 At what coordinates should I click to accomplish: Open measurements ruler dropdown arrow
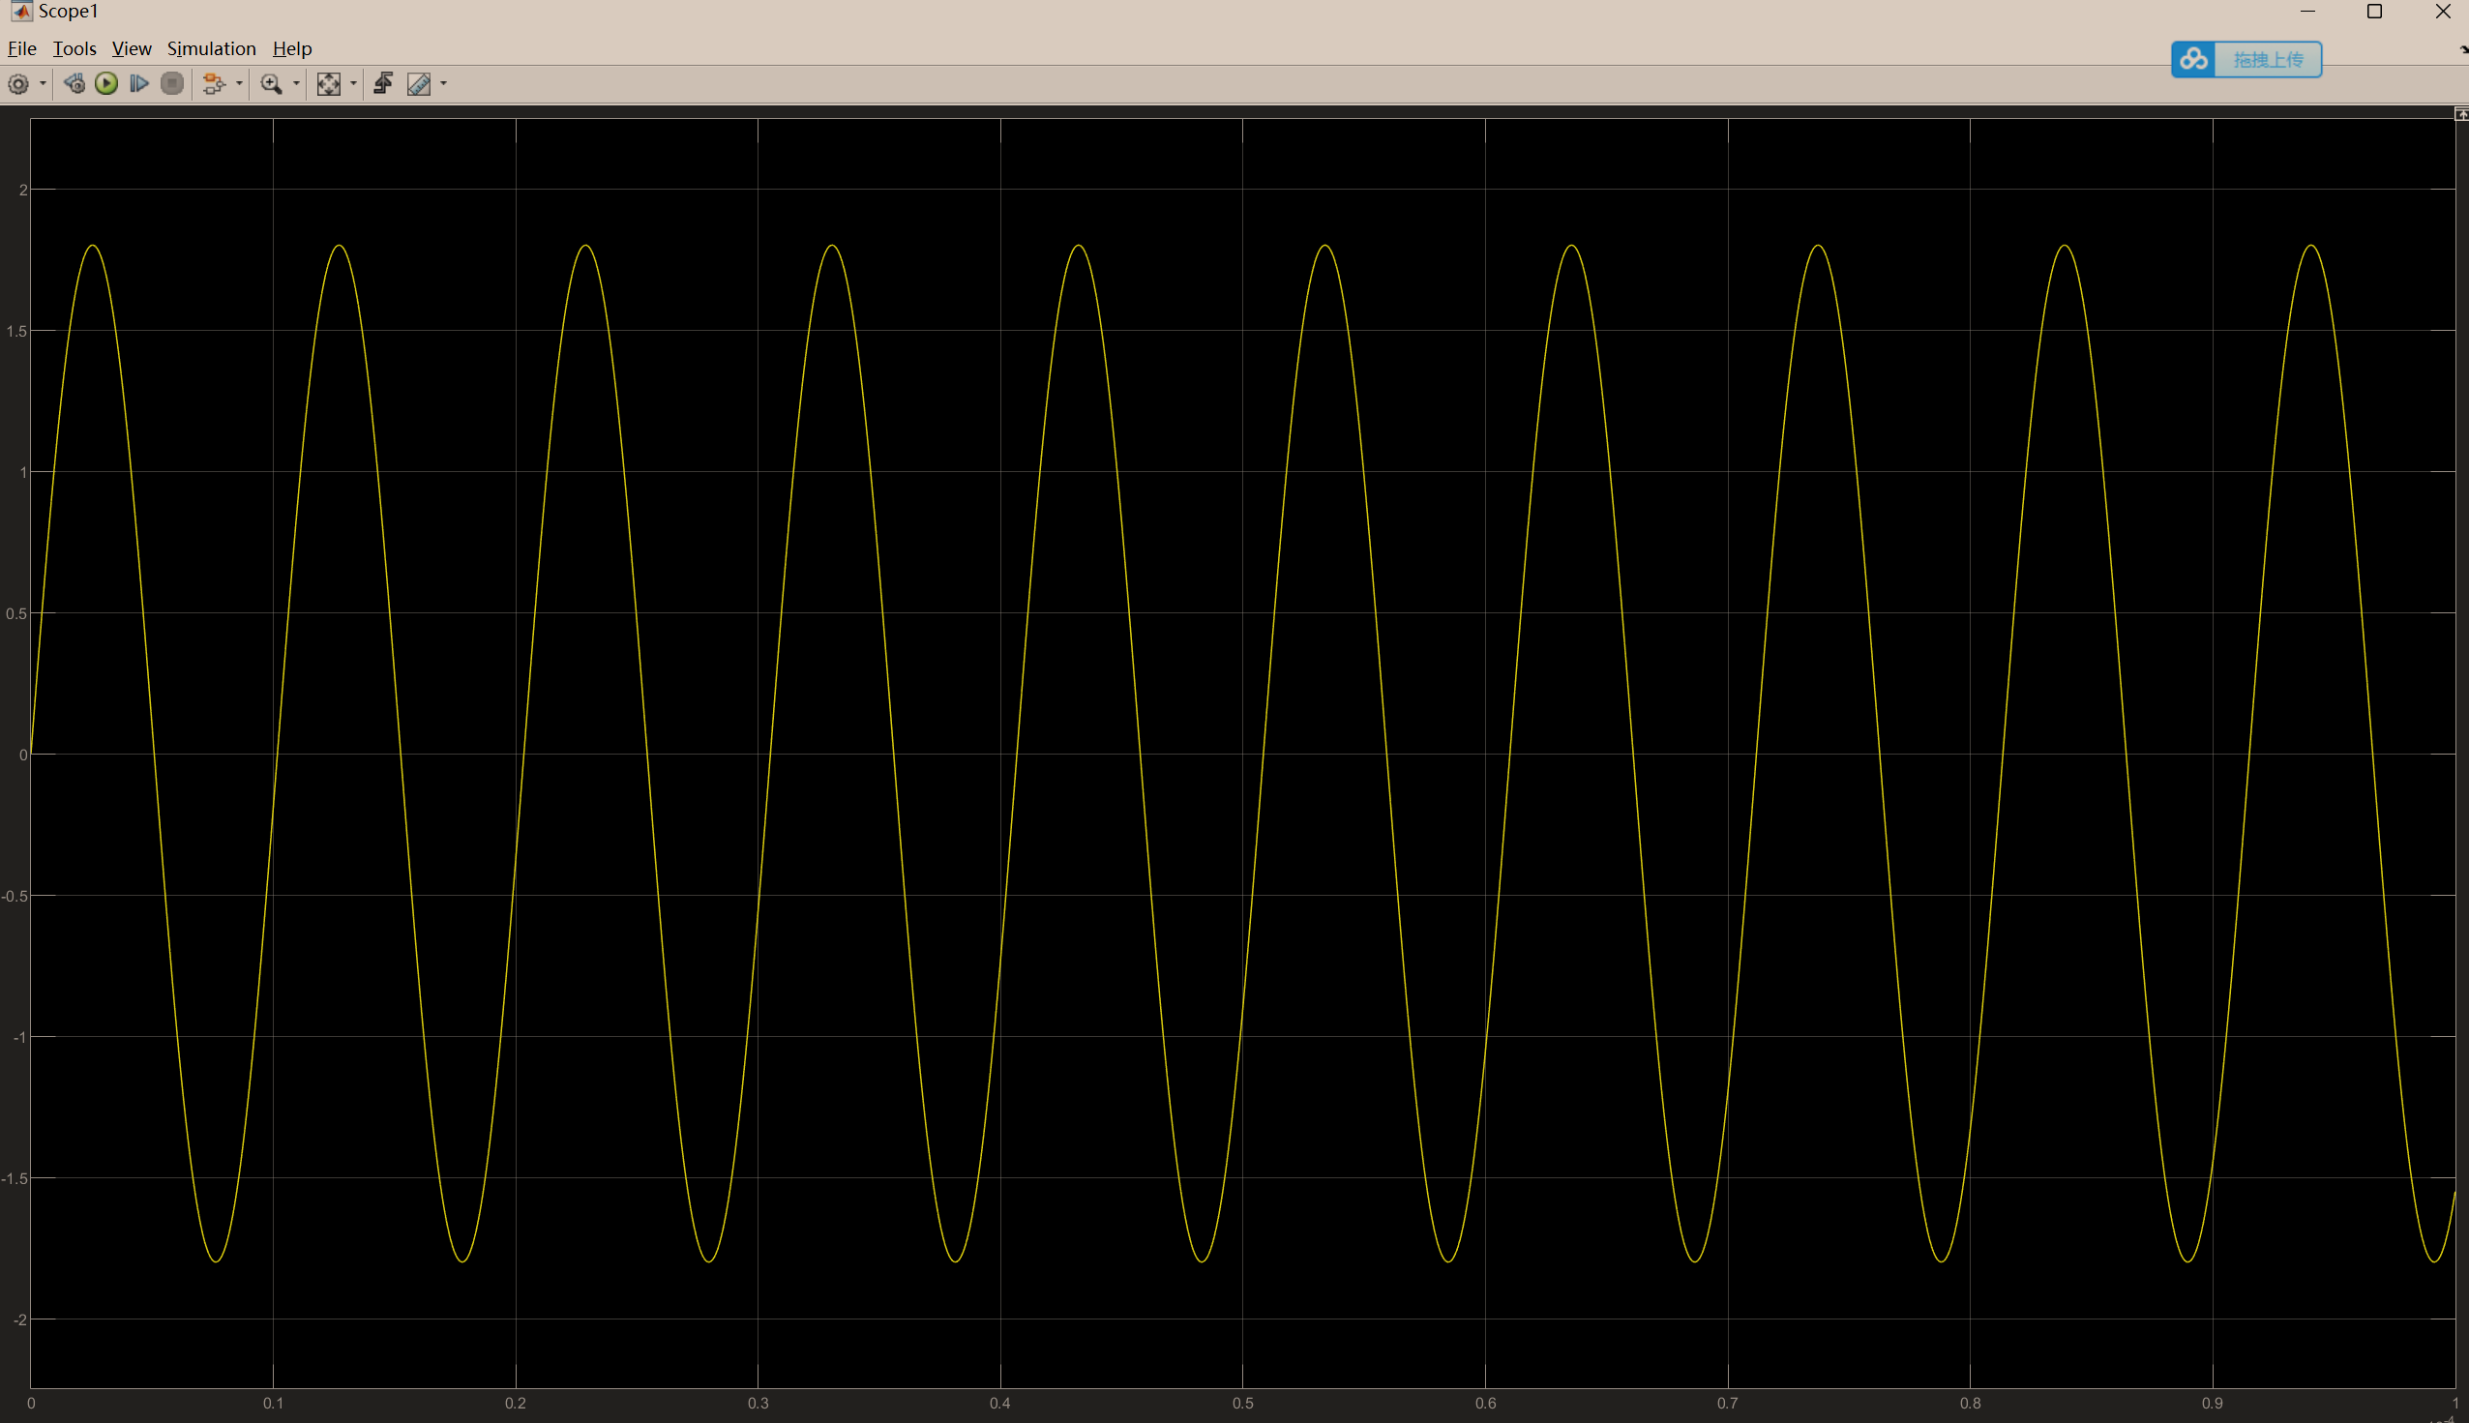click(444, 84)
